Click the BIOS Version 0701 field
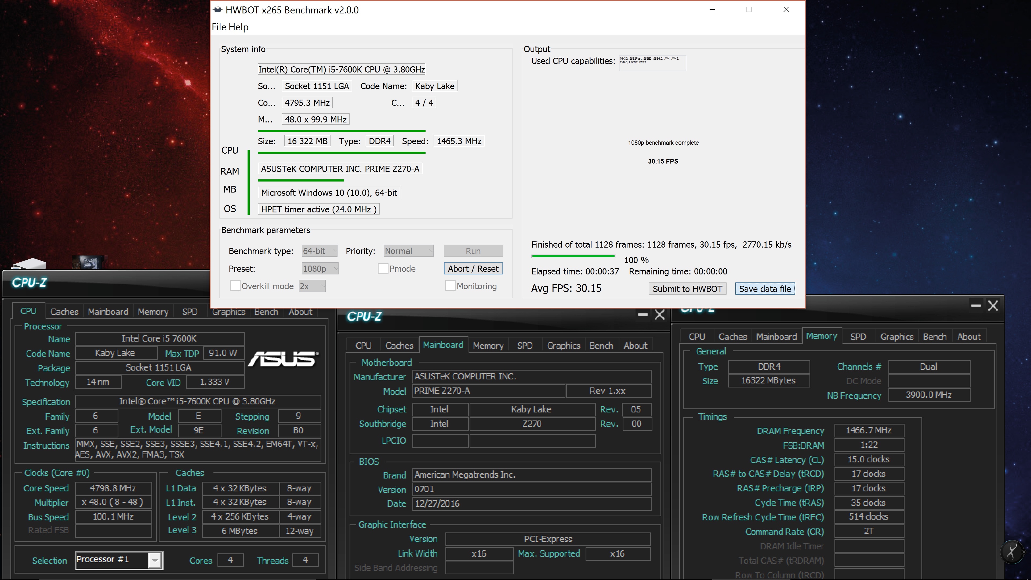 tap(532, 489)
